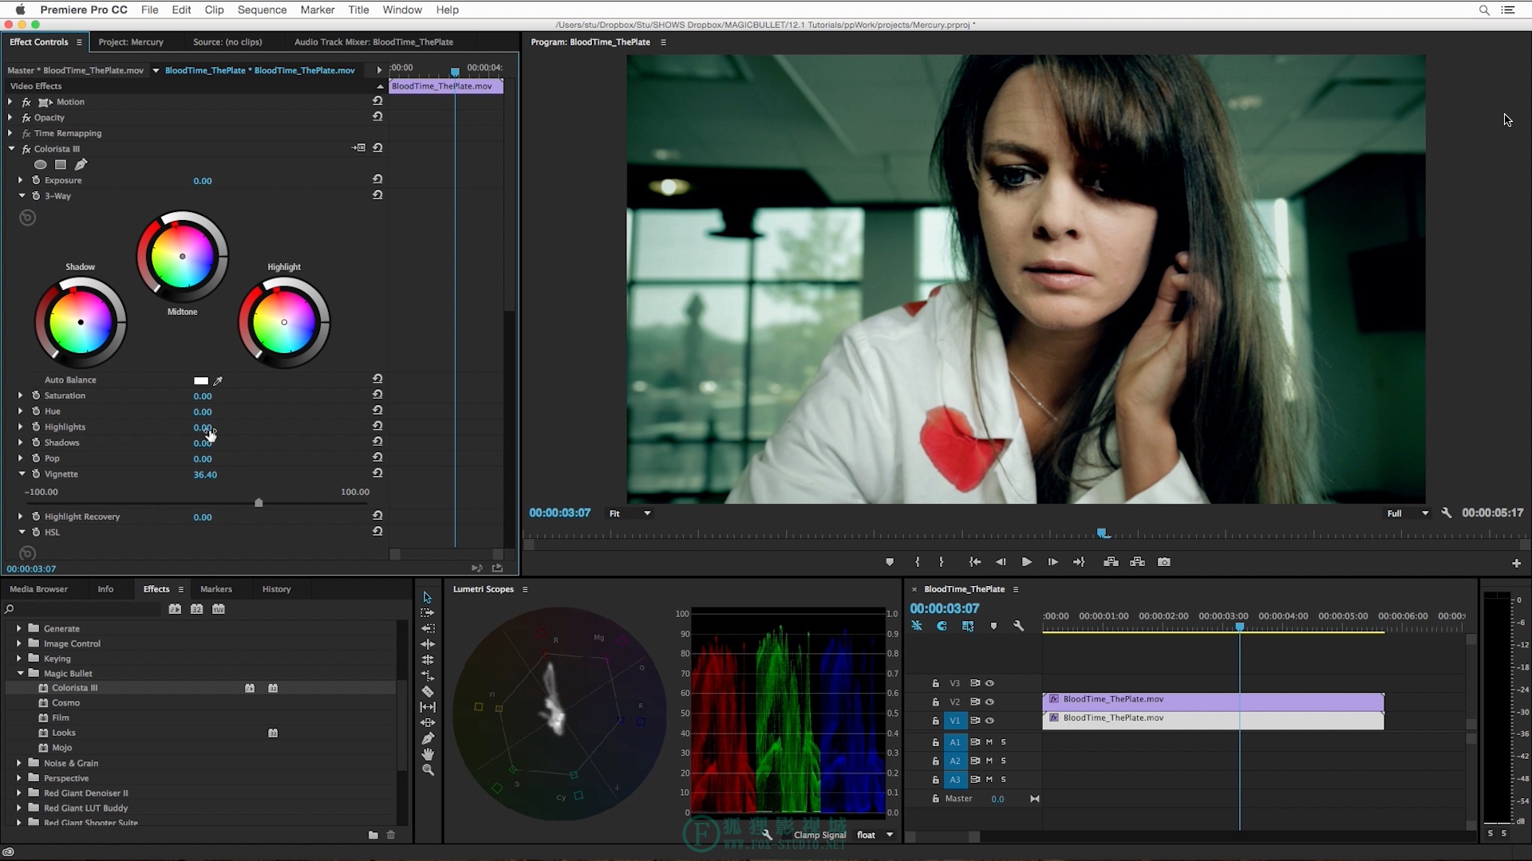The image size is (1532, 861).
Task: Expand the Highlights parameter
Action: point(21,427)
